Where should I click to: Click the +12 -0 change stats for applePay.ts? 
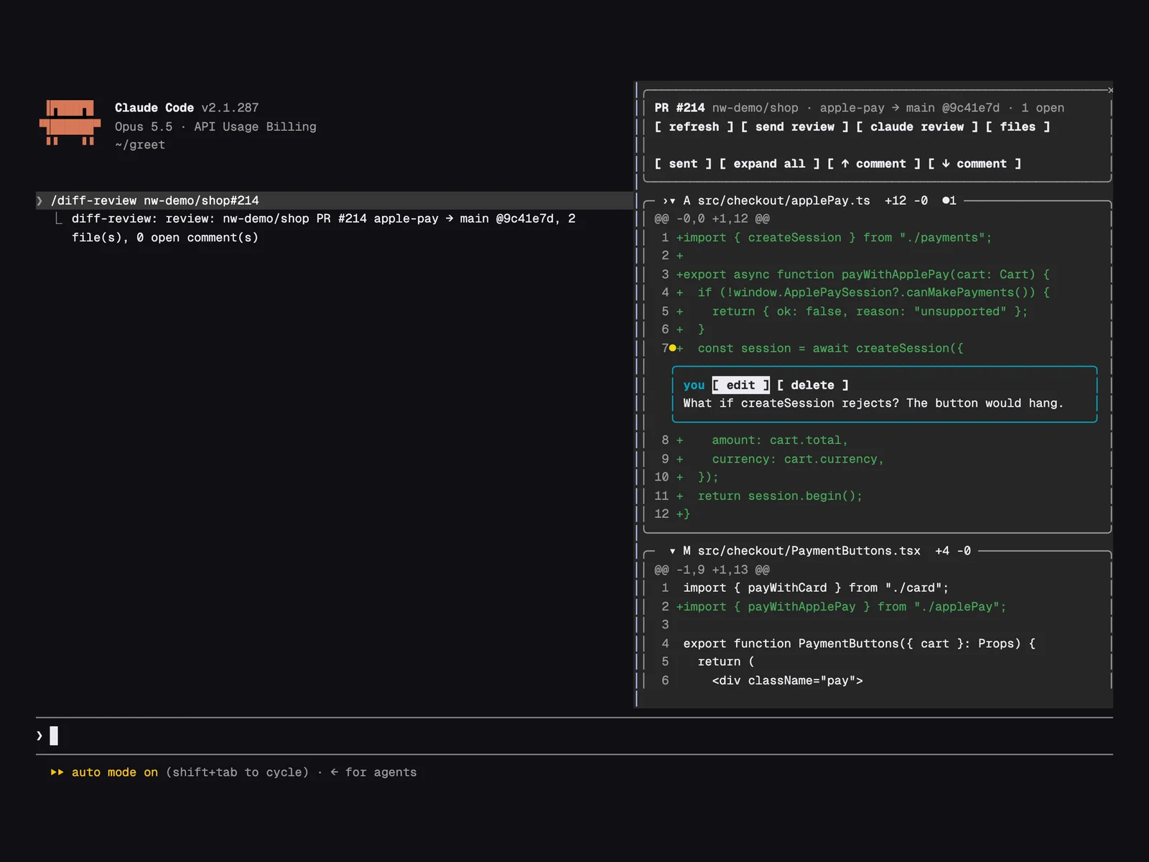pos(906,200)
